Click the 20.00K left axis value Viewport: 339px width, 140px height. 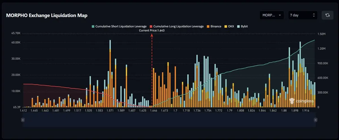pos(15,75)
